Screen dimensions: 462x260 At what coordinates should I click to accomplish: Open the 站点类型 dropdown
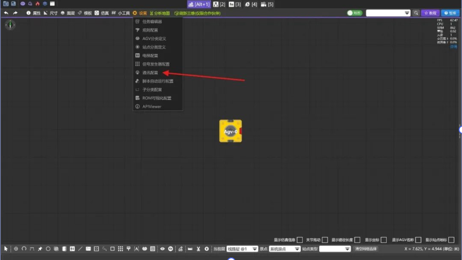tap(335, 249)
